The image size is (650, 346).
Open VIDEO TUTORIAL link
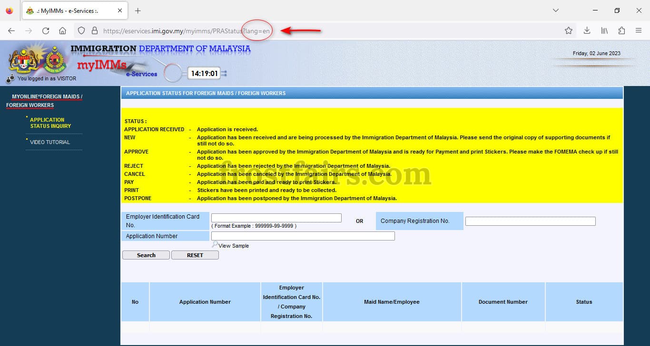(50, 142)
